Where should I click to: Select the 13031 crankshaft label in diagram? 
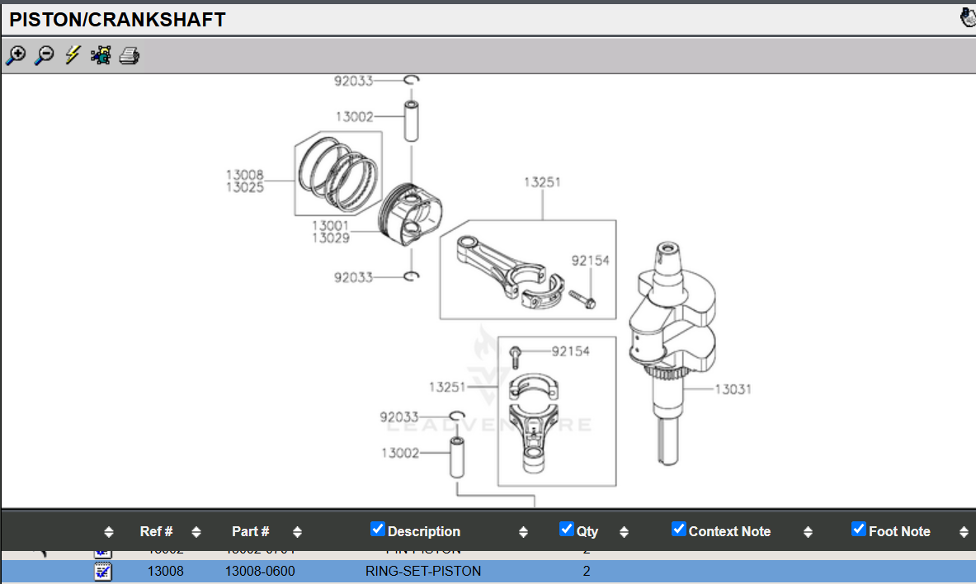733,389
